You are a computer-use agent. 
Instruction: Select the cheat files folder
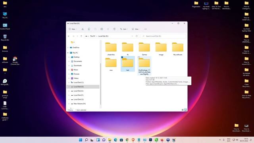tap(111, 49)
